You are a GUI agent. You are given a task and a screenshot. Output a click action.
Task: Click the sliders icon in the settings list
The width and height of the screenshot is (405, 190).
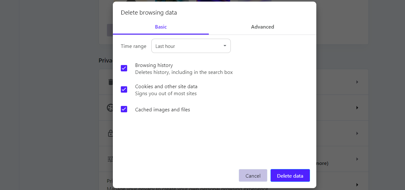point(110,159)
